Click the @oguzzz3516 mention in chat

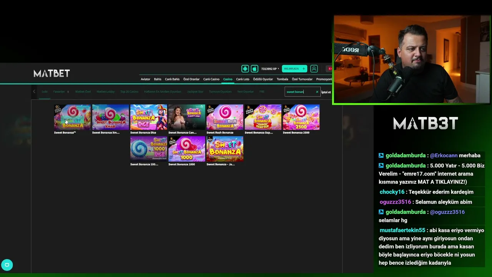tap(447, 212)
